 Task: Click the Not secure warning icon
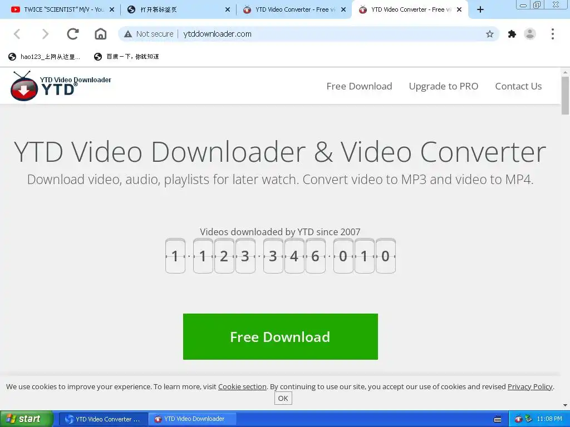click(x=128, y=34)
